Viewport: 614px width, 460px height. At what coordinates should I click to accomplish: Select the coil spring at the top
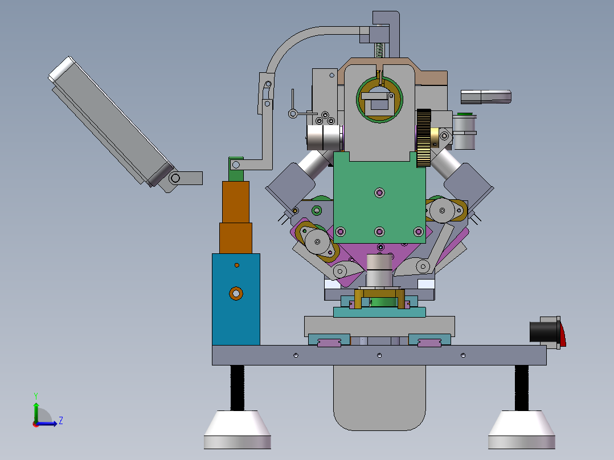[379, 50]
